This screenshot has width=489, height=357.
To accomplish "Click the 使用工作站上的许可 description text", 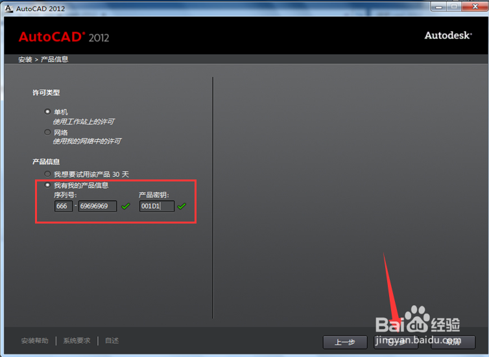I will tap(84, 122).
